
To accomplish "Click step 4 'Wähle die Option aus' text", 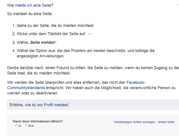I will (86, 53).
